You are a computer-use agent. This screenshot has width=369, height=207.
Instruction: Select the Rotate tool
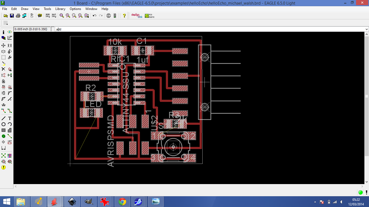[10, 51]
